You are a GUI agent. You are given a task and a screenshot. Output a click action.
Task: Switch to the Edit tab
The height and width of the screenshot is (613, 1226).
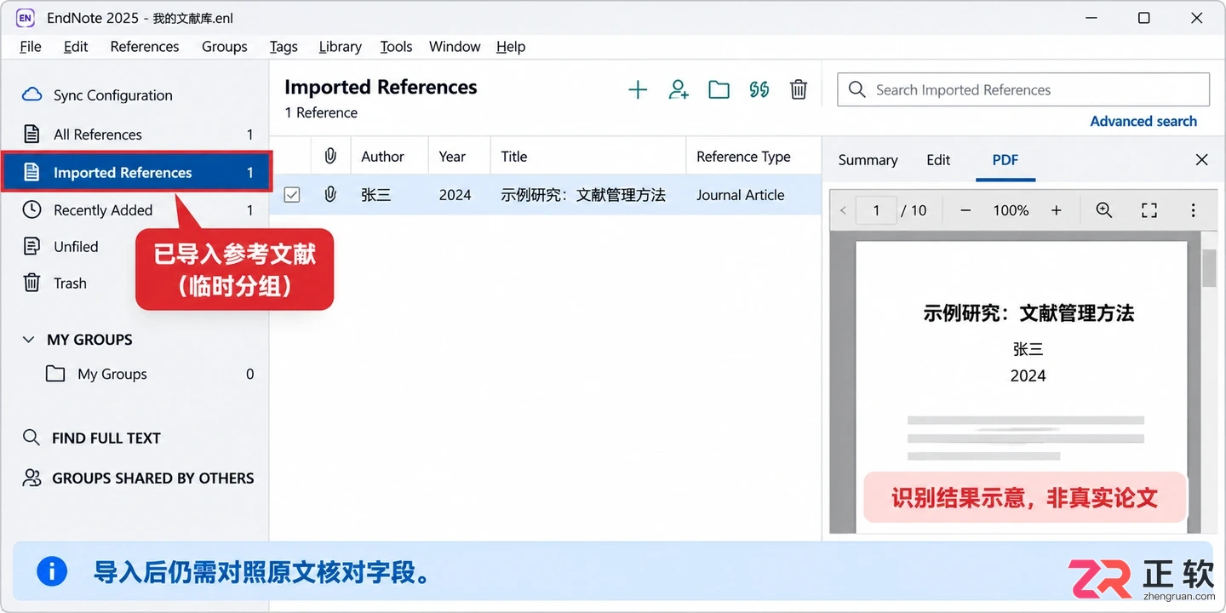(938, 160)
